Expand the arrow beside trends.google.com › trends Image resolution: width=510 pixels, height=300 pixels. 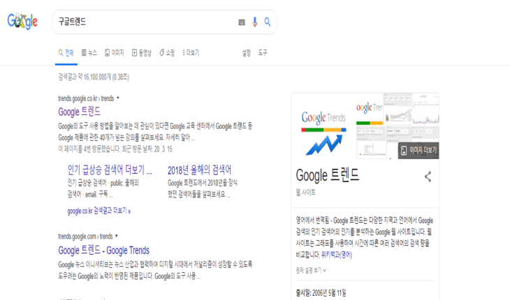pos(117,236)
